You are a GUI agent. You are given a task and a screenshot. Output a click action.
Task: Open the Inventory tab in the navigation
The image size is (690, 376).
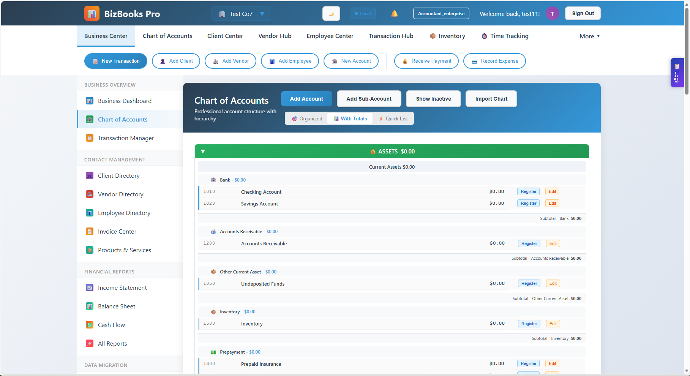(451, 36)
